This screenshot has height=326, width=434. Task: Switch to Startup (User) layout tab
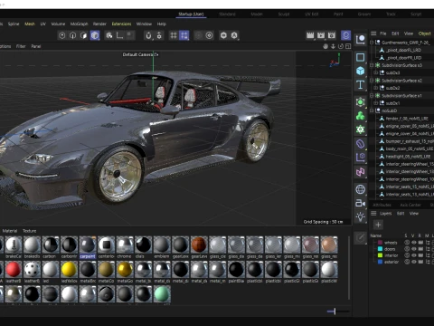pyautogui.click(x=191, y=14)
